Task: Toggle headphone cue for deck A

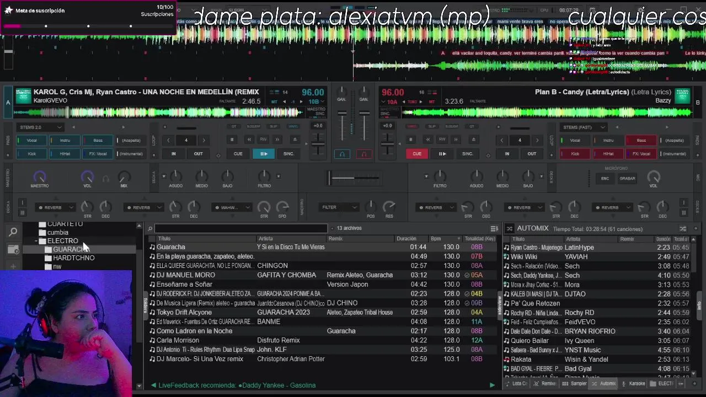Action: coord(342,154)
